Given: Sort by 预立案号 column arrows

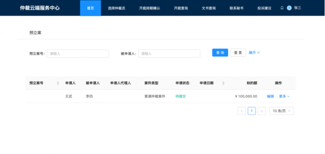Looking at the screenshot, I should pyautogui.click(x=58, y=83).
